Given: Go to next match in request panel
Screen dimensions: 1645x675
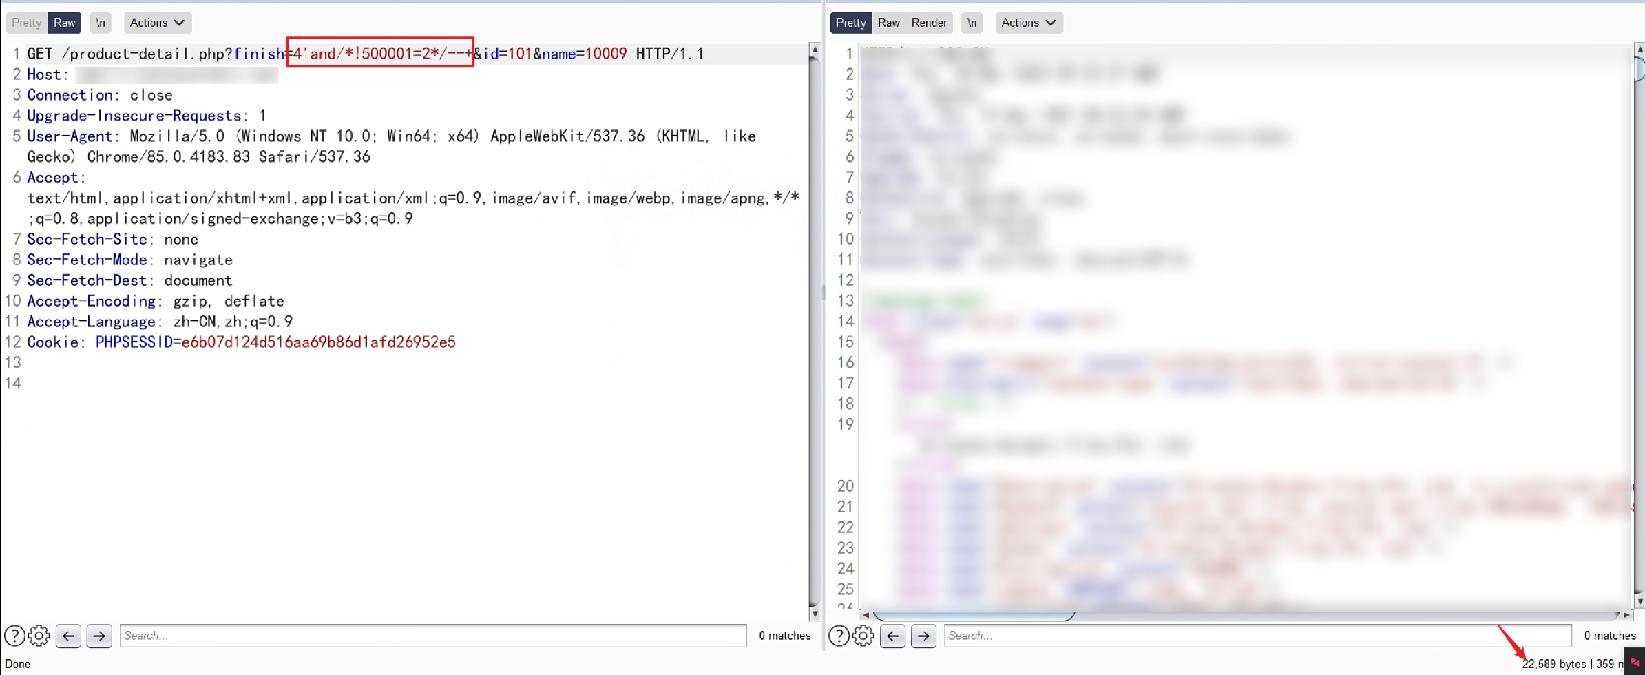Looking at the screenshot, I should [99, 636].
